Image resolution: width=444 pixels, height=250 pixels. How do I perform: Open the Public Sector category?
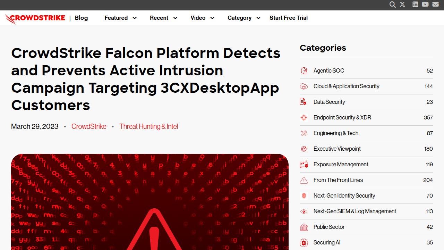(329, 227)
